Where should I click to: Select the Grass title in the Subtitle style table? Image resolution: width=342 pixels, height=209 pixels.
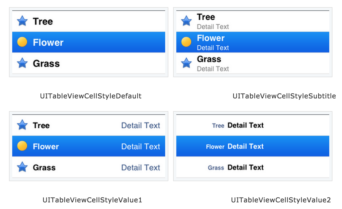click(x=209, y=59)
